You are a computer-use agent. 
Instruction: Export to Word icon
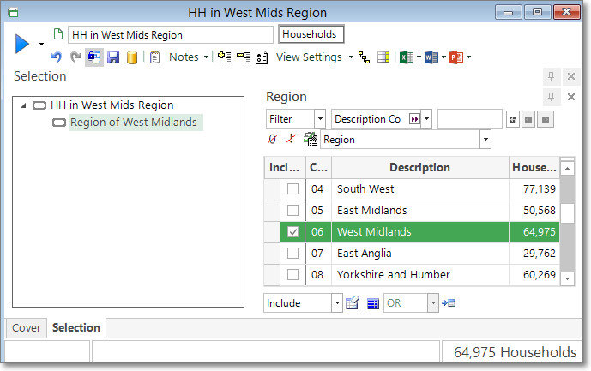[x=431, y=57]
